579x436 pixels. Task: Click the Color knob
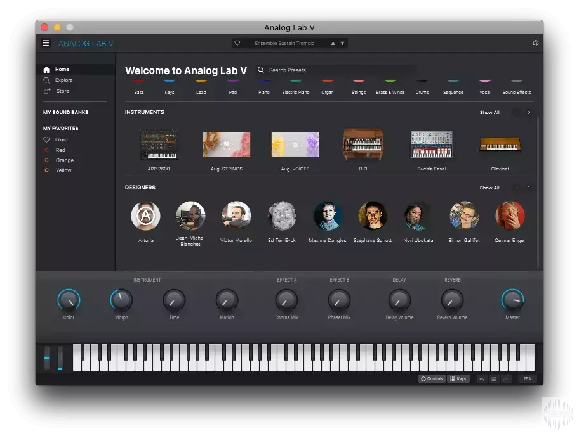pyautogui.click(x=69, y=300)
